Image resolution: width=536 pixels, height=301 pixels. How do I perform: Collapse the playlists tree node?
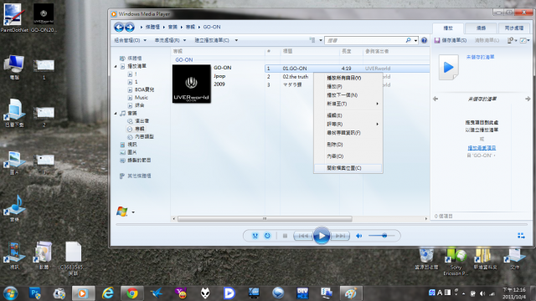point(116,66)
